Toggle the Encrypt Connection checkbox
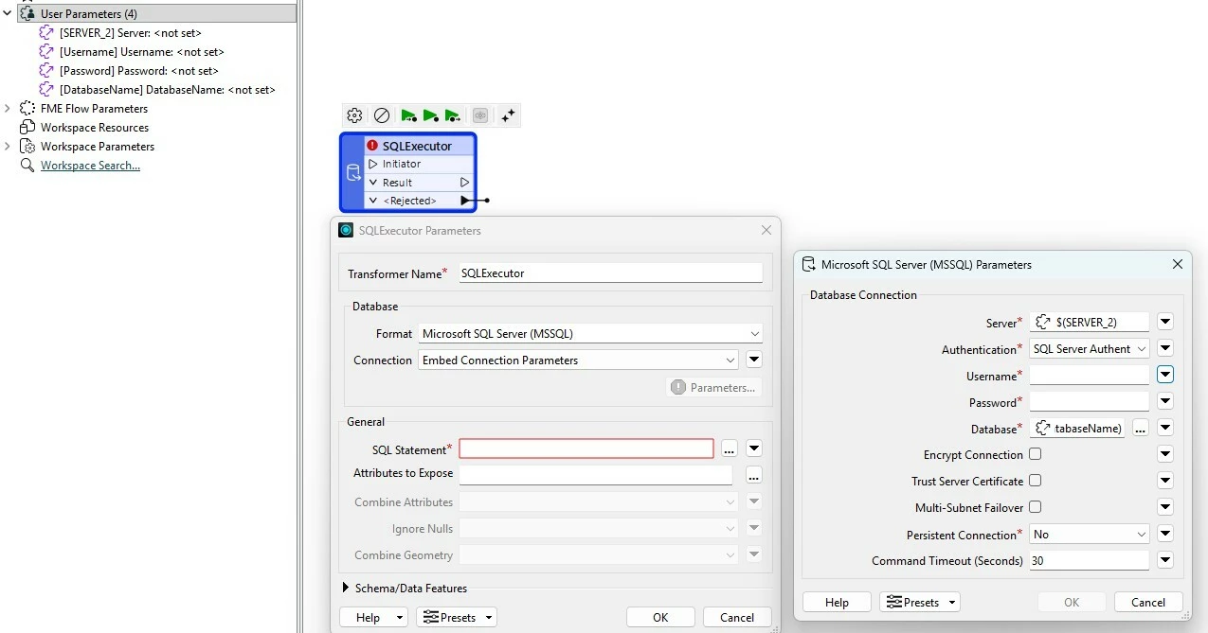Viewport: 1208px width, 633px height. 1036,454
